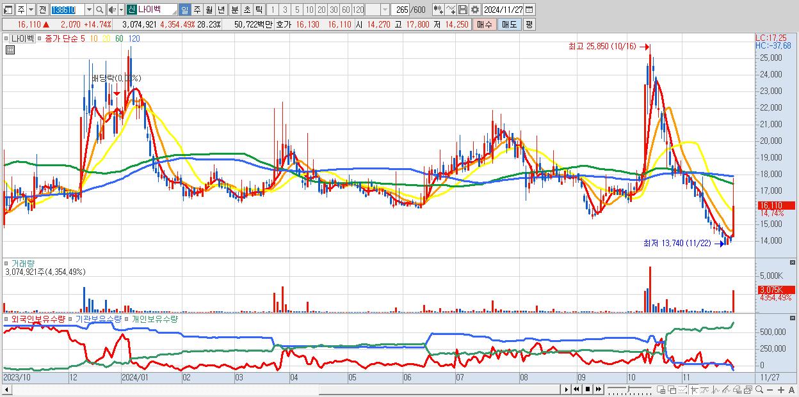This screenshot has width=799, height=397.
Task: Switch to 초 second chart period
Action: point(246,10)
